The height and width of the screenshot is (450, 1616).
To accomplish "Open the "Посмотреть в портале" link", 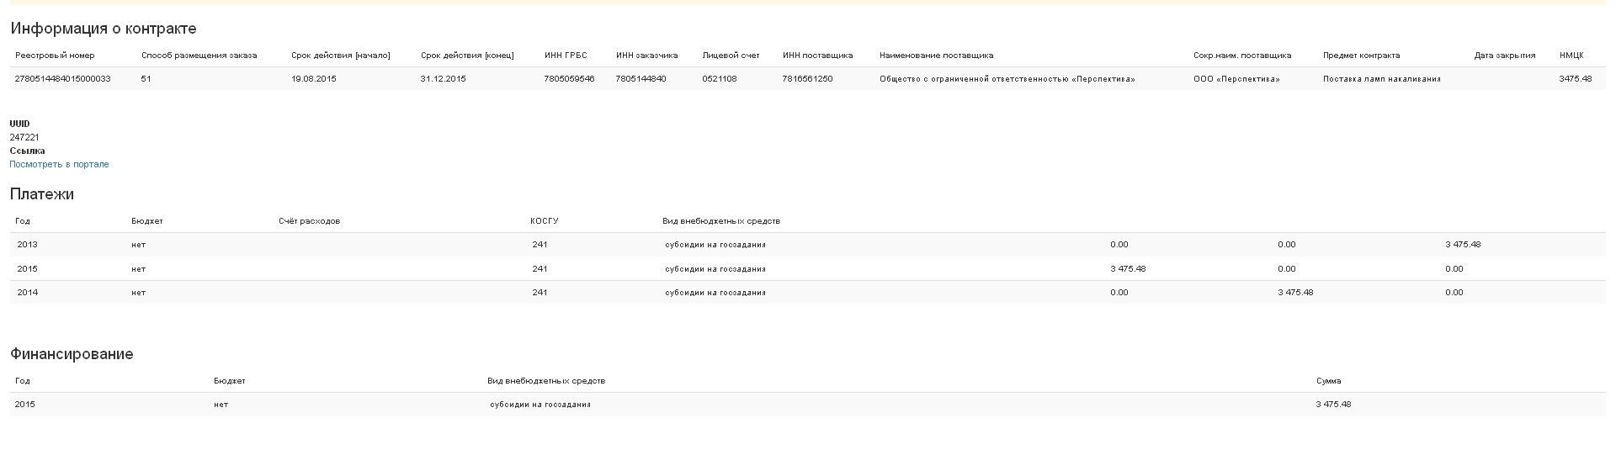I will 59,164.
